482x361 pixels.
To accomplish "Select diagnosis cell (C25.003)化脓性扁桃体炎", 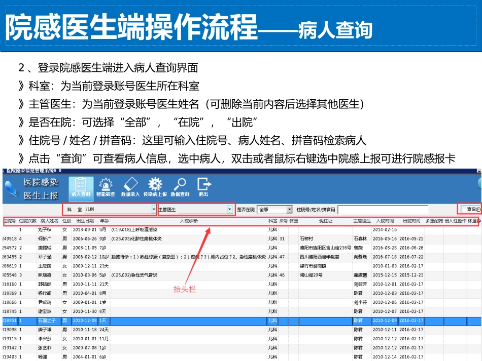I will click(136, 238).
